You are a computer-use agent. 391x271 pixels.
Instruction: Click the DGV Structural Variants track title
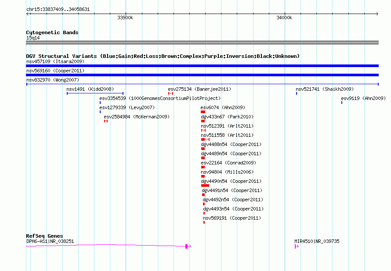[163, 56]
